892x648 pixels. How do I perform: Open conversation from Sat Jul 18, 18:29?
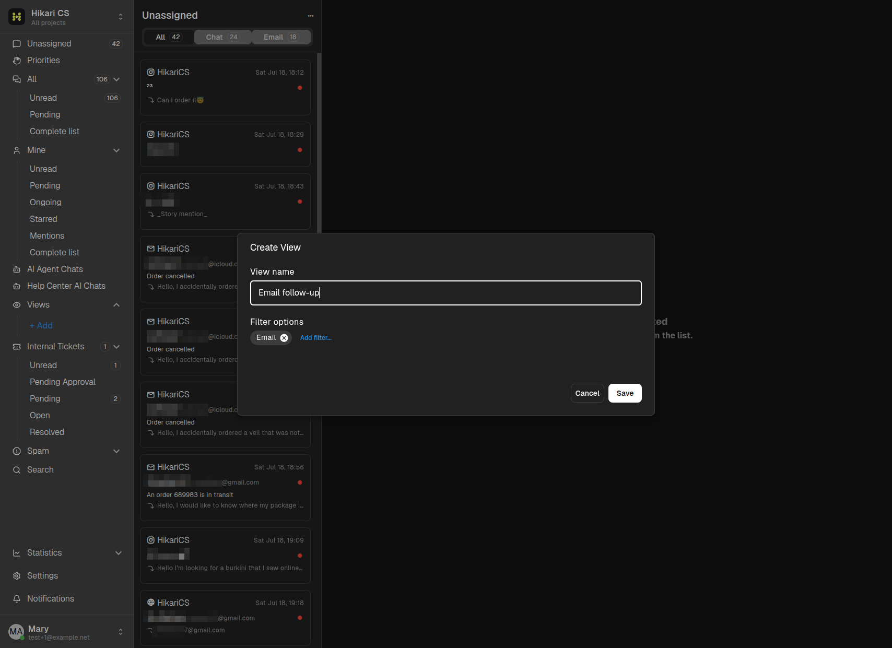225,145
